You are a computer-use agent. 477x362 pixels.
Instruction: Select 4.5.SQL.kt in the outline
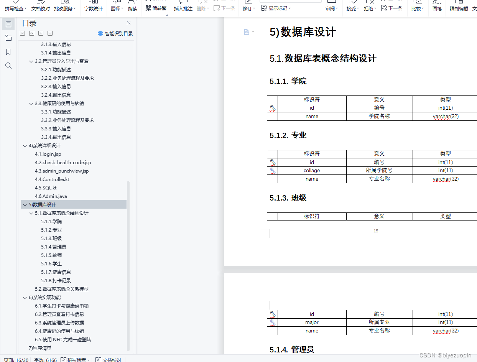pos(46,188)
